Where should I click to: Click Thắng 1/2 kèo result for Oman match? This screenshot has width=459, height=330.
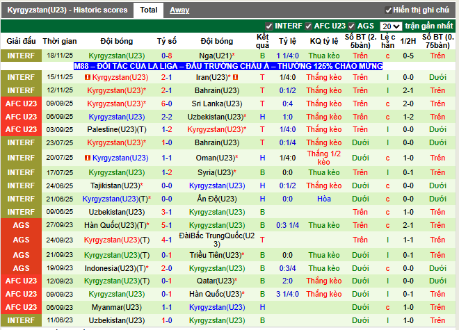[x=324, y=158]
